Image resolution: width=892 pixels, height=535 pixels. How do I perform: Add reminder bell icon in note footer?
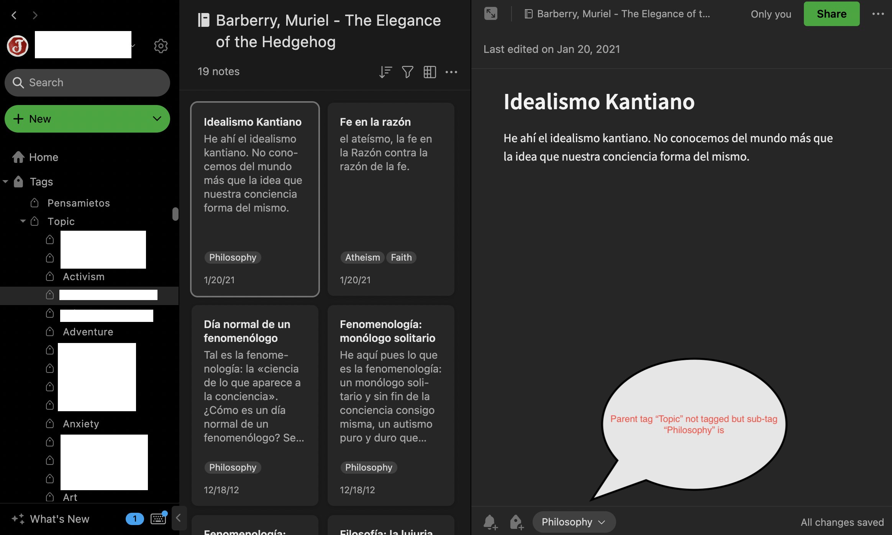490,522
